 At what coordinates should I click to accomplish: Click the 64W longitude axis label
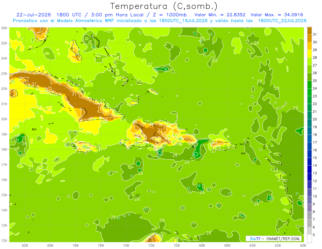tap(252, 245)
